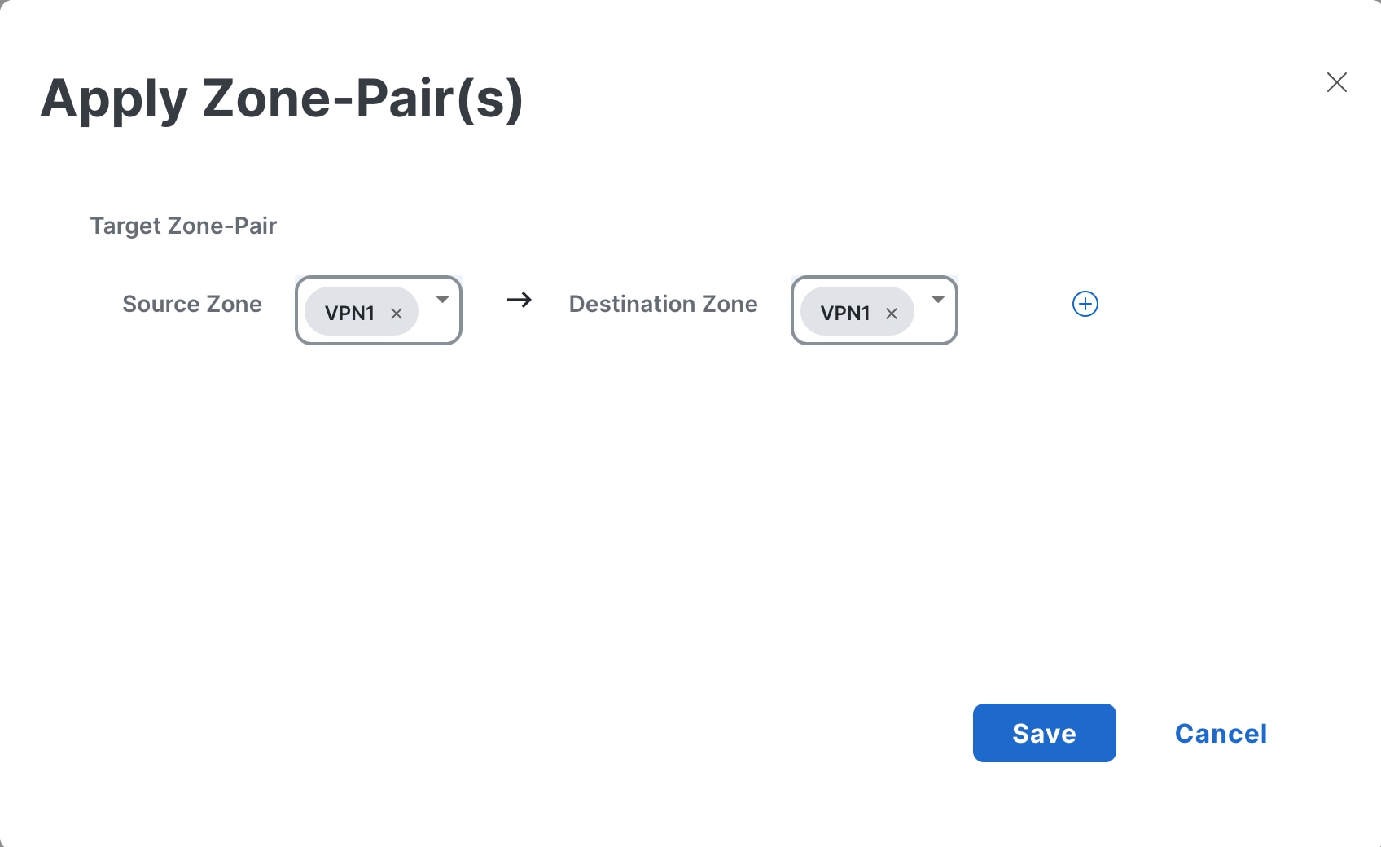Expand the Source Zone dropdown arrow
This screenshot has height=847, width=1381.
[442, 300]
